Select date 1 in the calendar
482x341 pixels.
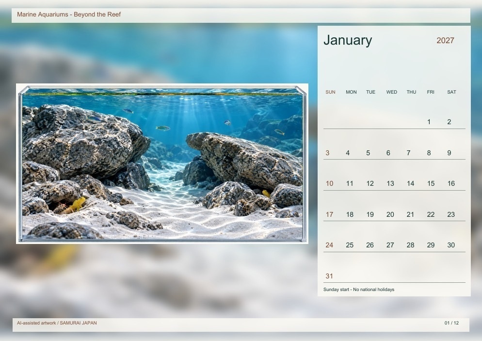(429, 122)
